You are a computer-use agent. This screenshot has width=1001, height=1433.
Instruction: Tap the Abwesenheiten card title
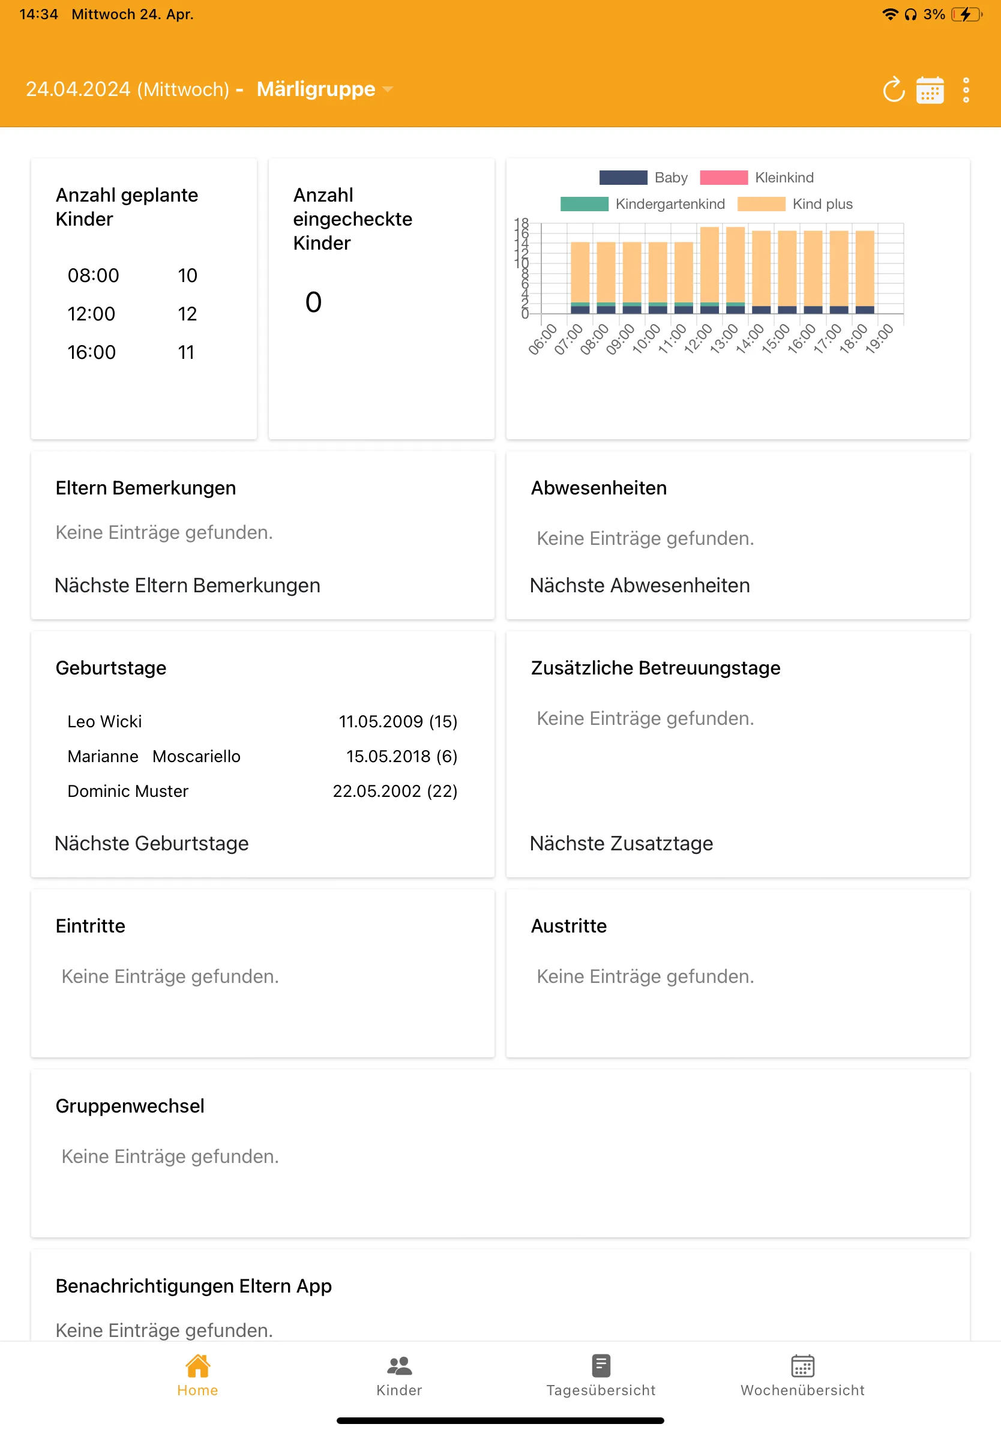[598, 488]
